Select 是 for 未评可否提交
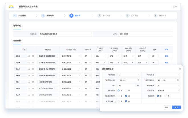Viewport: 188px width, 118px height. pos(118,101)
